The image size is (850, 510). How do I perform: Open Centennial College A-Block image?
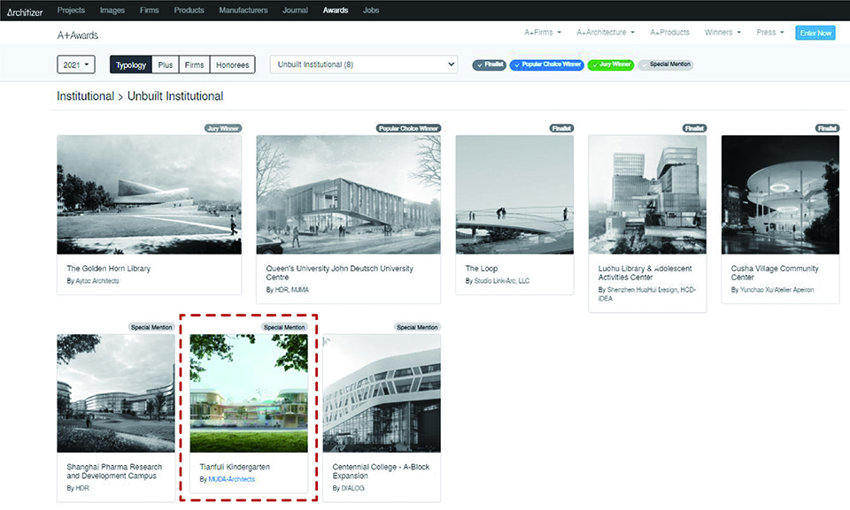tap(382, 393)
